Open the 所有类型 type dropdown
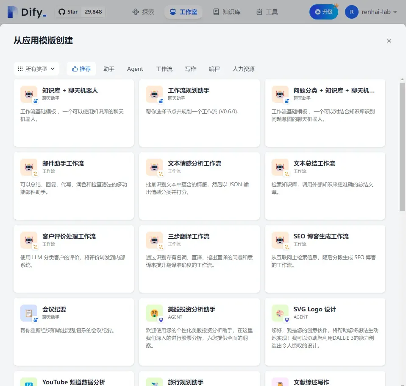 pos(36,69)
